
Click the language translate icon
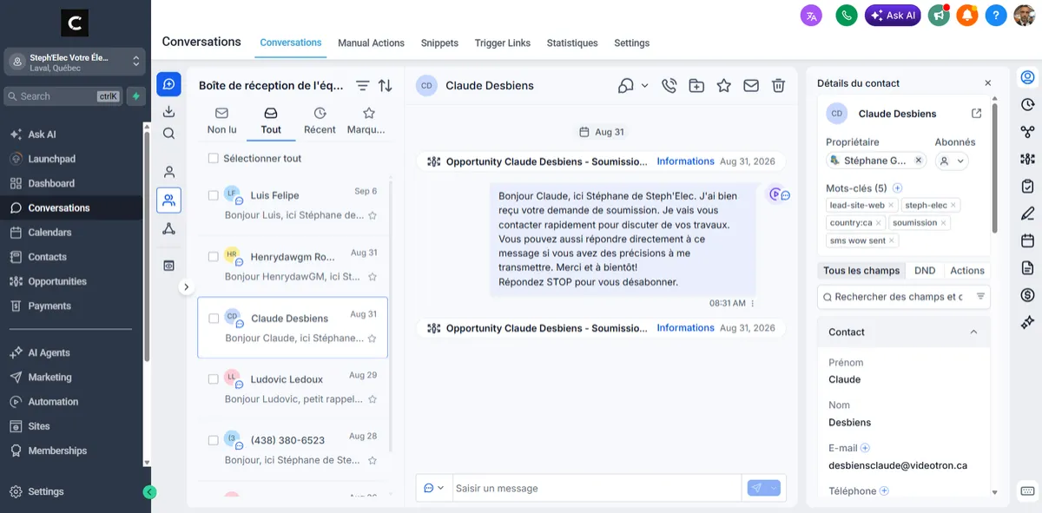(x=811, y=15)
